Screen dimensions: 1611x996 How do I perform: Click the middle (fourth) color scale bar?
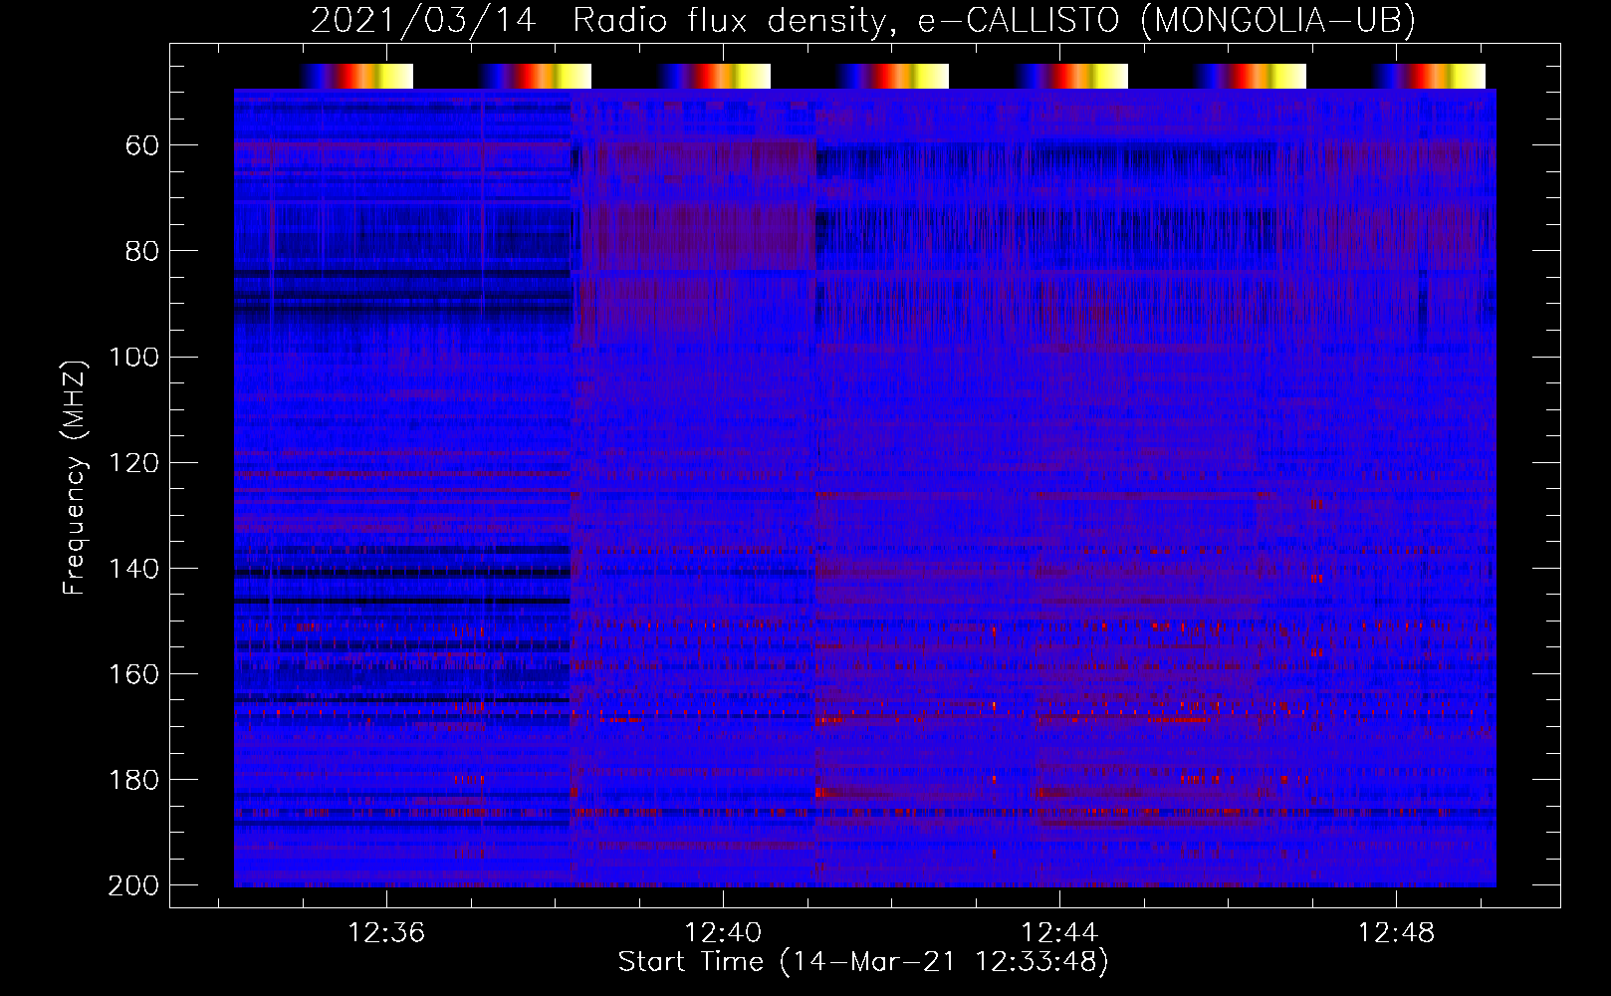tap(893, 77)
